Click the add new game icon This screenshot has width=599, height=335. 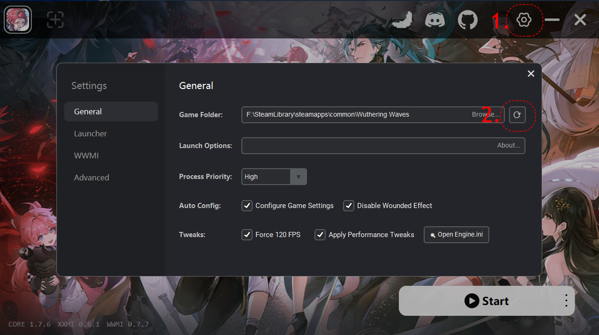click(x=55, y=20)
